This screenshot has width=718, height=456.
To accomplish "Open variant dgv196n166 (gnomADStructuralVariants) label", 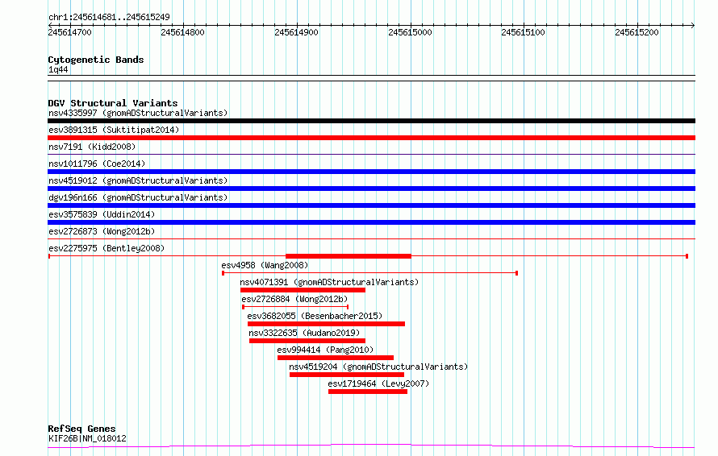I will pos(138,197).
